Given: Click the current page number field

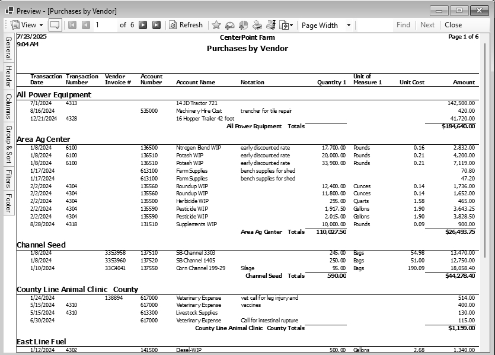Looking at the screenshot, I should [104, 25].
